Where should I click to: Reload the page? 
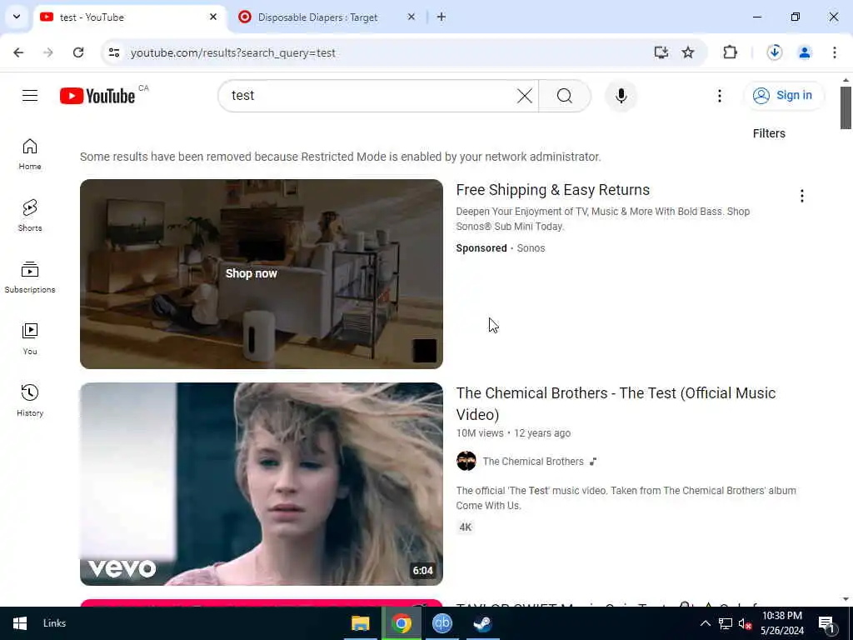click(x=78, y=52)
